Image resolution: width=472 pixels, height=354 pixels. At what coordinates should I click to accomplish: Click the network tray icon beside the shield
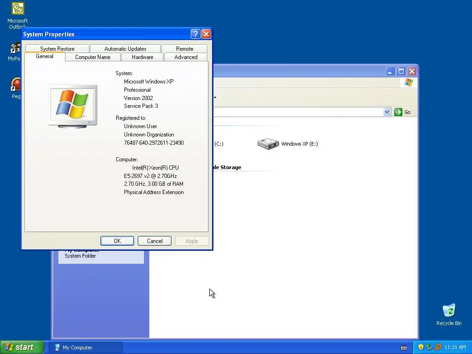429,347
